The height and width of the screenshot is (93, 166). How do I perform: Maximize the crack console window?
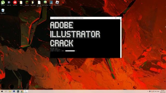tap(116, 18)
